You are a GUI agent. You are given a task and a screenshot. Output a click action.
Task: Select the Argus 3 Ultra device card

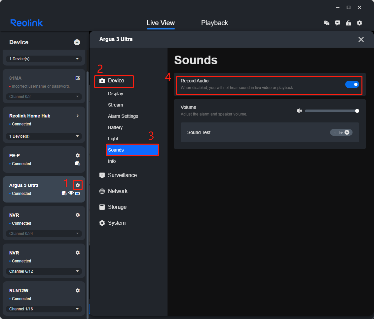(44, 189)
